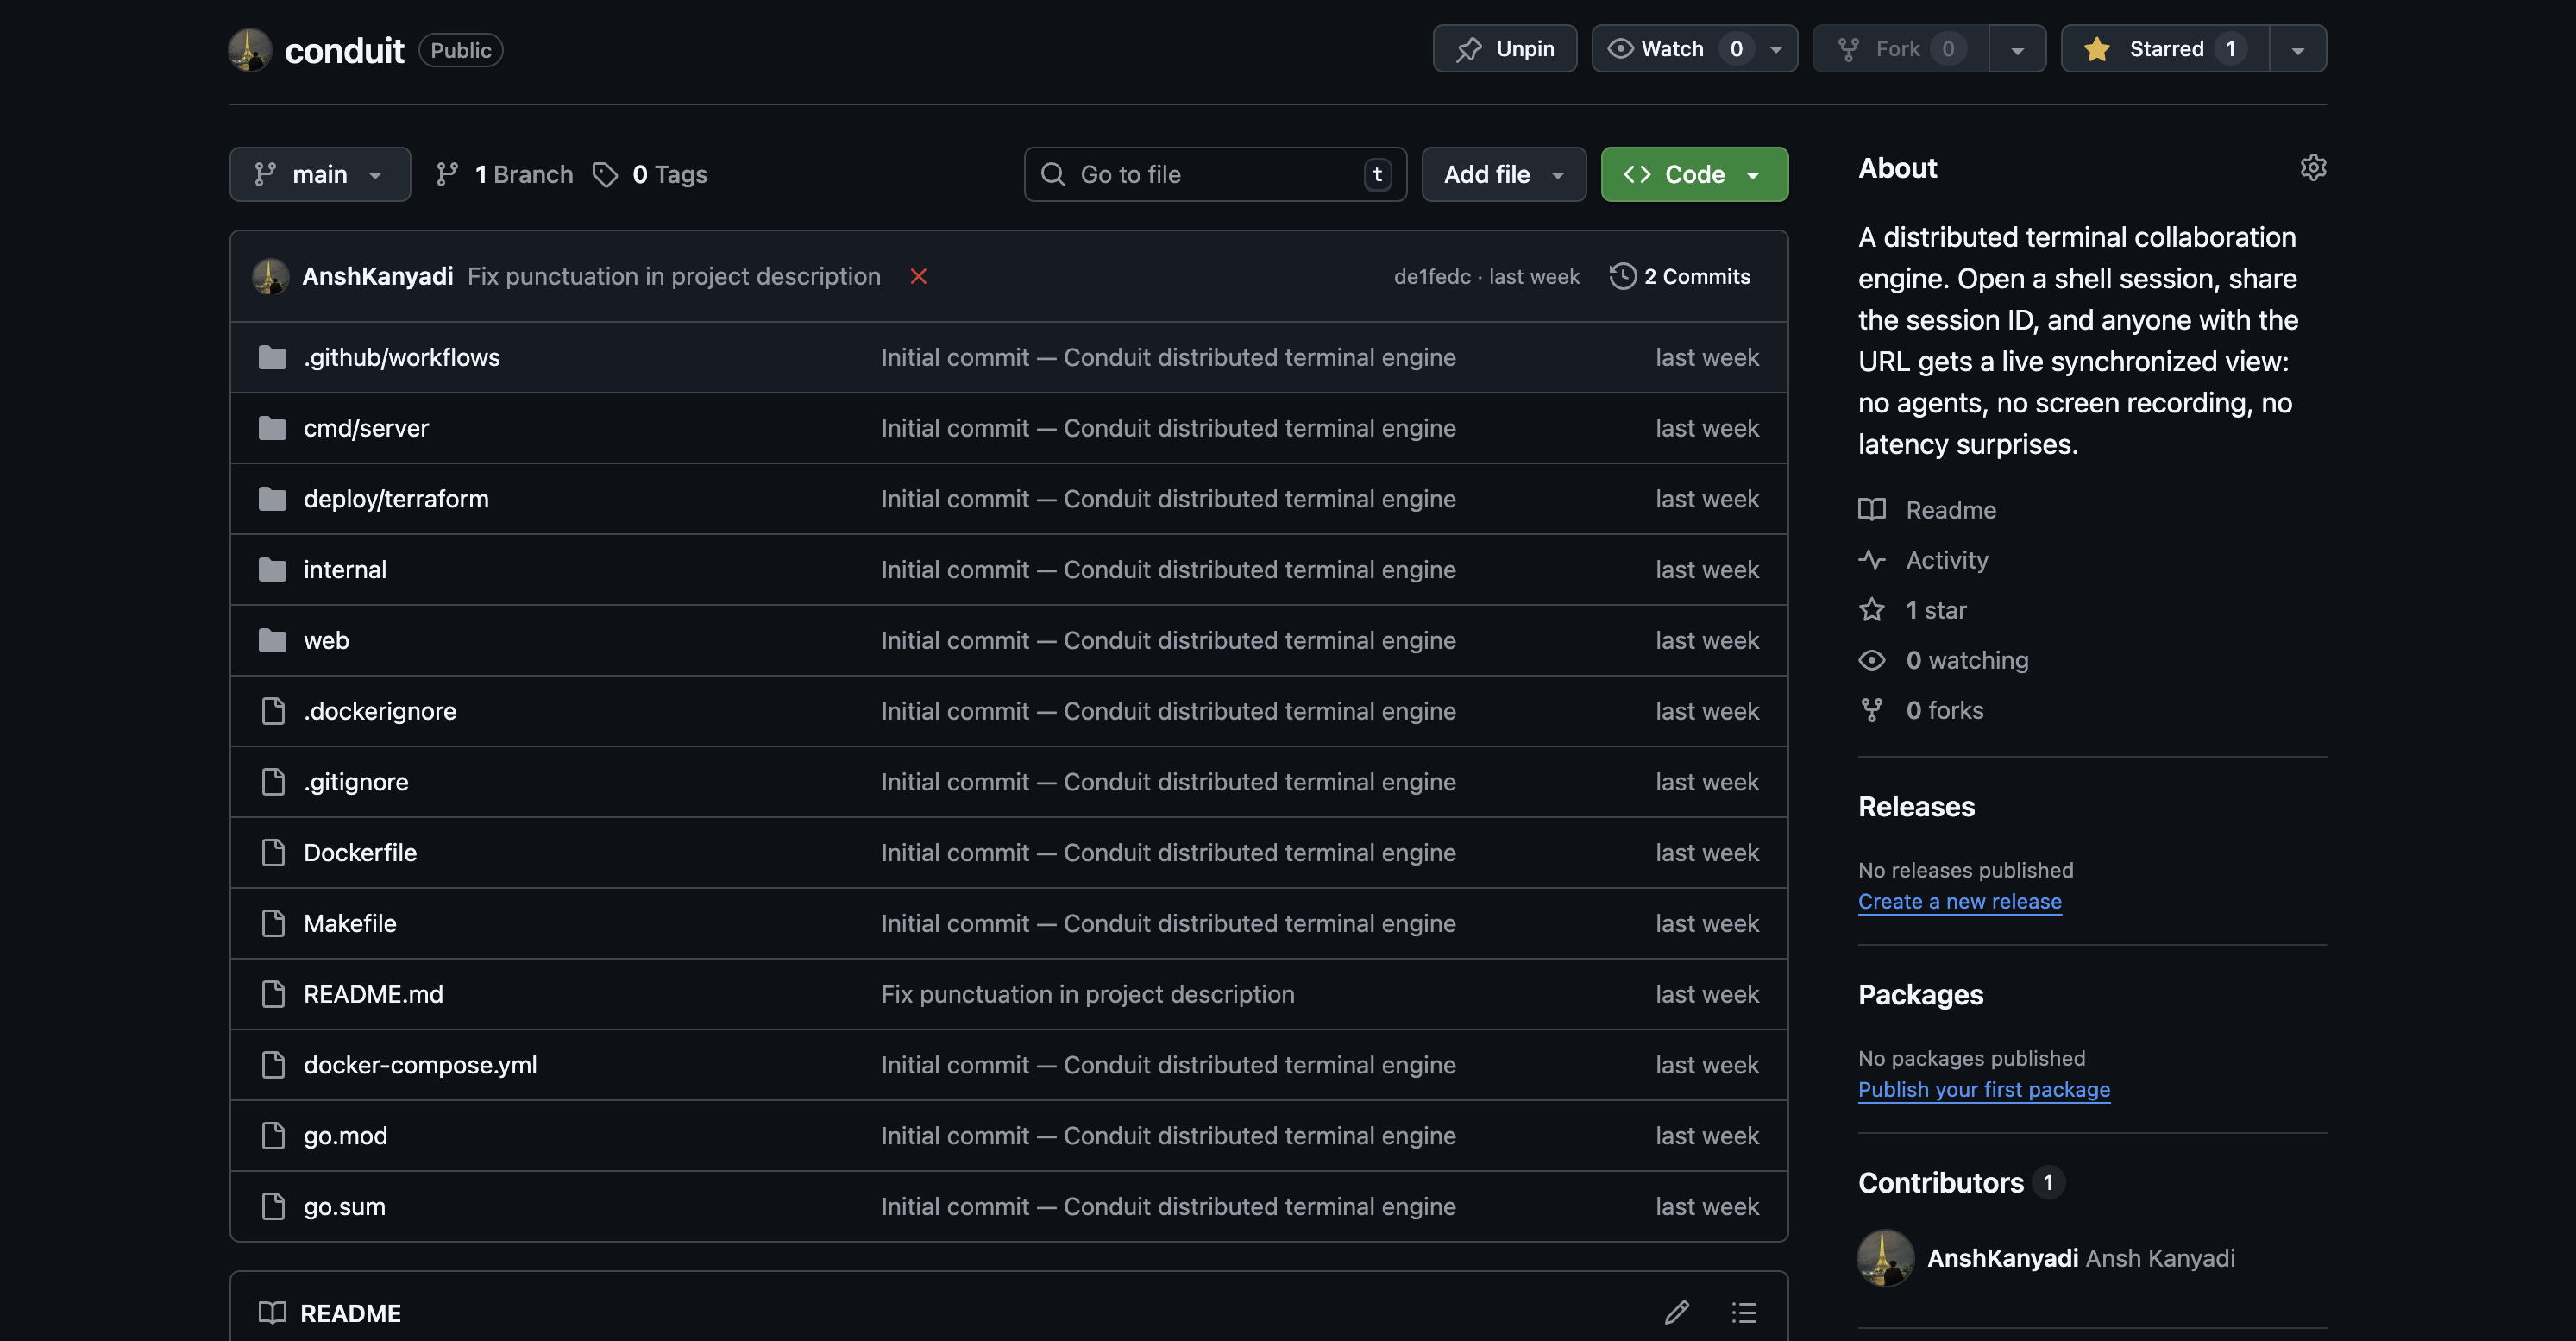Click Publish your first package link
The width and height of the screenshot is (2576, 1341).
[1983, 1089]
